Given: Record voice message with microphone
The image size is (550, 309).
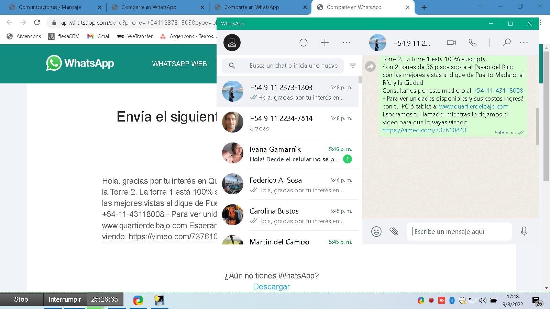Looking at the screenshot, I should point(524,231).
